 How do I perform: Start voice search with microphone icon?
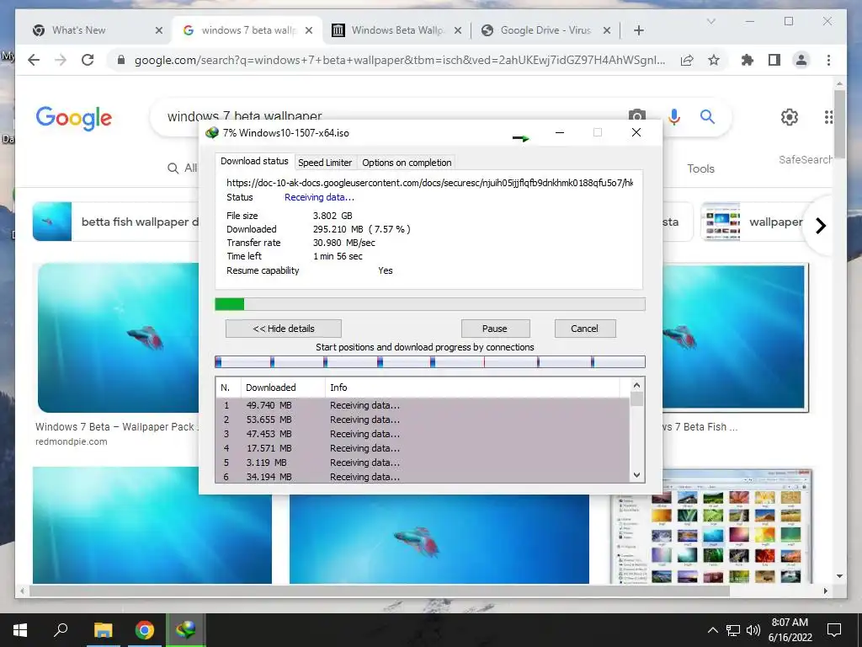pyautogui.click(x=674, y=116)
